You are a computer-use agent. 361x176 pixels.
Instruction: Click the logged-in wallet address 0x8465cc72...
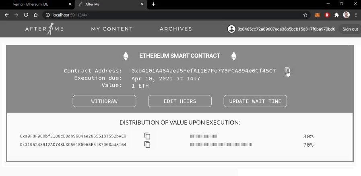click(287, 29)
